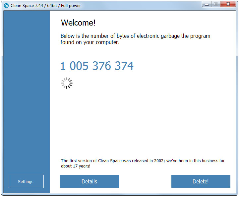Open the Settings panel
239x197 pixels.
coord(26,181)
